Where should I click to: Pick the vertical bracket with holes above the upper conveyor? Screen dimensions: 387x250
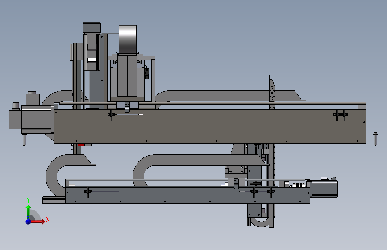(271, 92)
